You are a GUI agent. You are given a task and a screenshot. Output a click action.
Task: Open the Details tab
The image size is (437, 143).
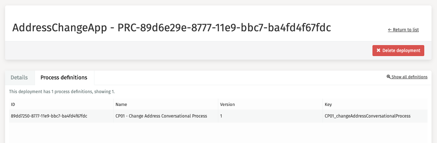point(19,78)
